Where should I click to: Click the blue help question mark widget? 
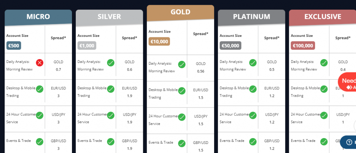pos(348,142)
